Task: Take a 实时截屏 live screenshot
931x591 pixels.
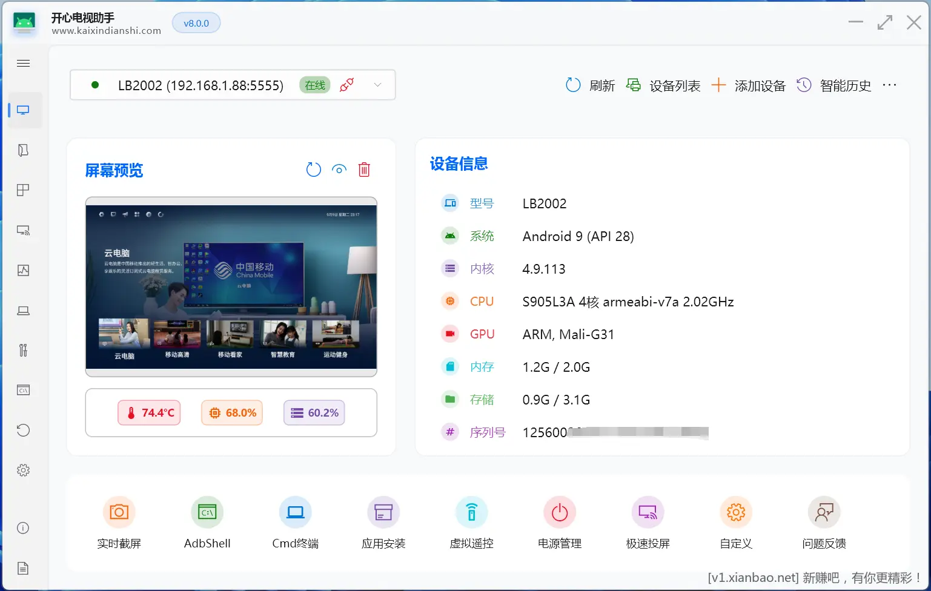Action: 119,522
